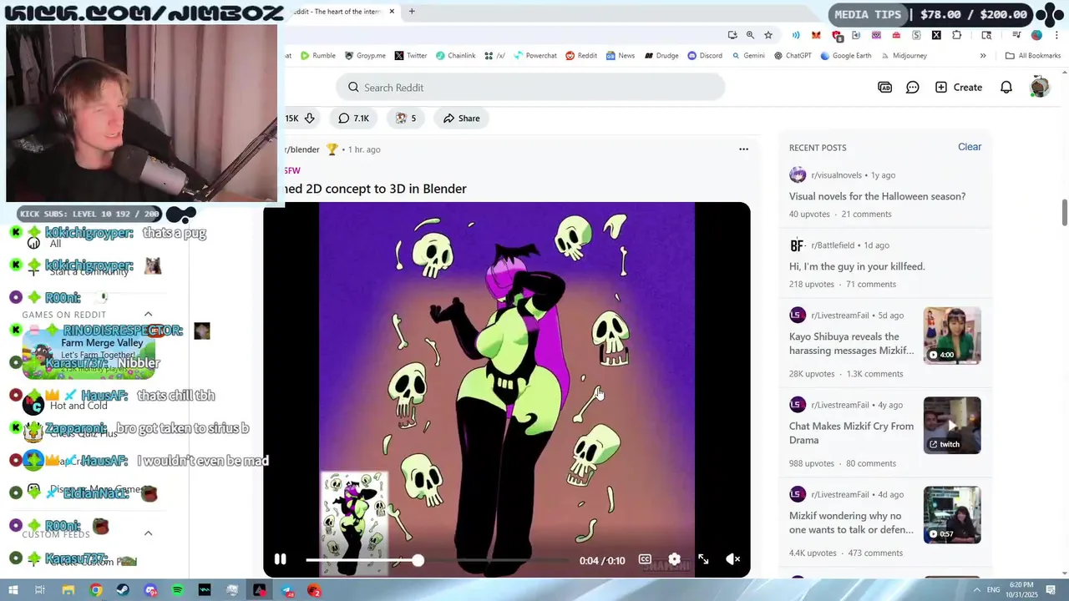The image size is (1069, 601).
Task: Enter fullscreen on the video player
Action: pos(703,559)
